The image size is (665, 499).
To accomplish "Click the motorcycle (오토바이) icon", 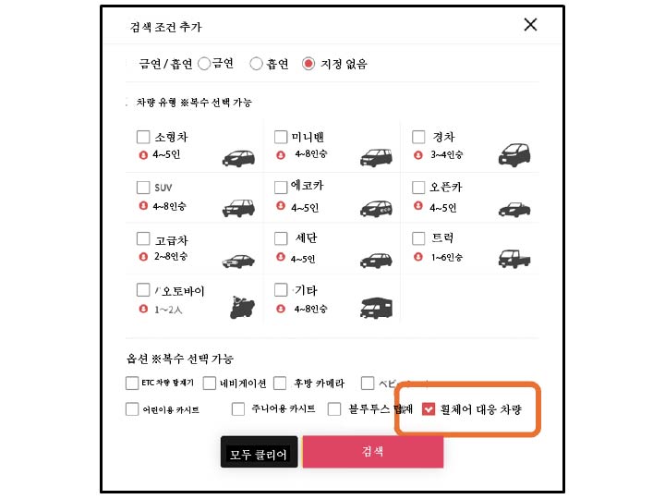I will (x=242, y=307).
